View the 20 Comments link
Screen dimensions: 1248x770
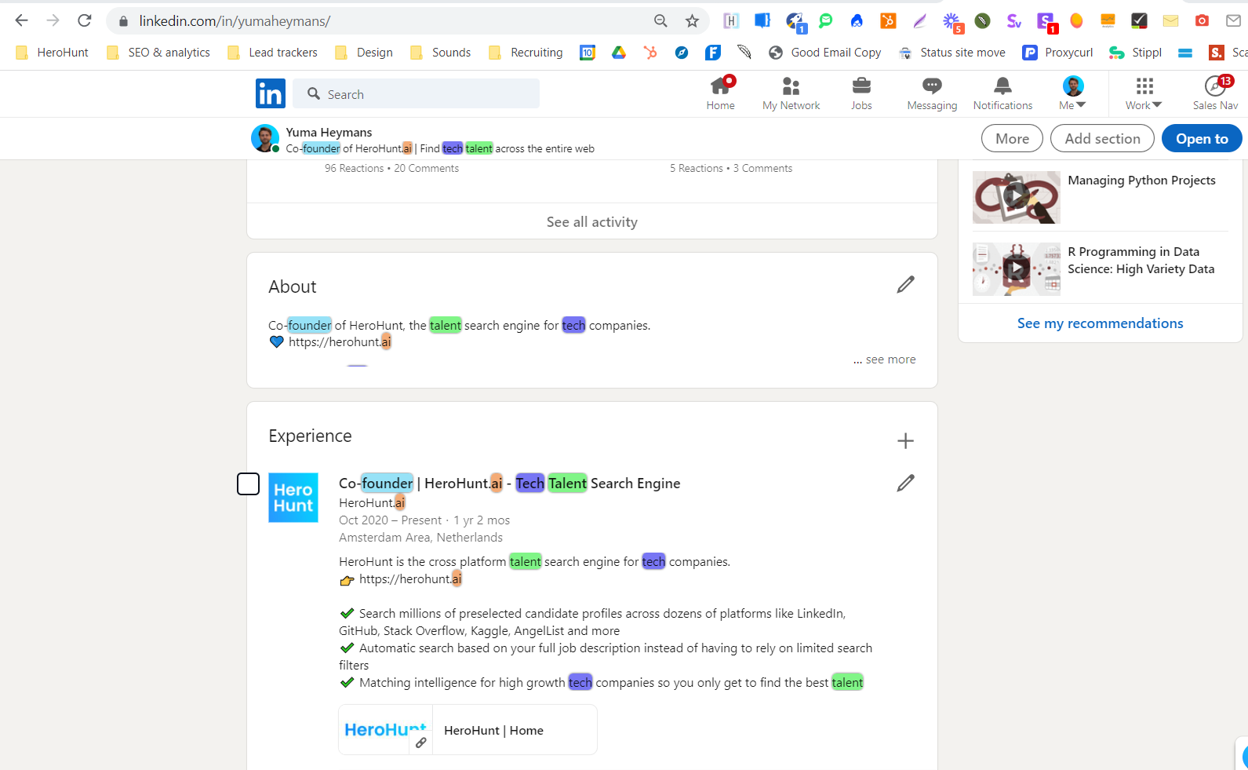tap(426, 168)
